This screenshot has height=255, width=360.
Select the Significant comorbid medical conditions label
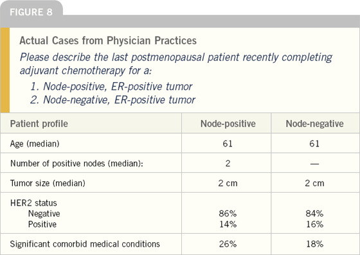[85, 244]
